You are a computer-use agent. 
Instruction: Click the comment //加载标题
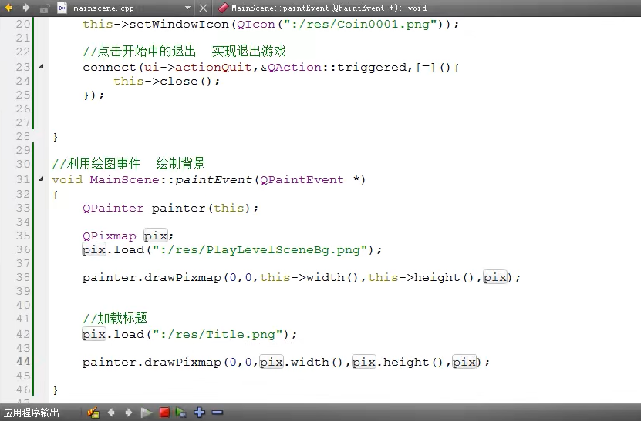click(114, 318)
